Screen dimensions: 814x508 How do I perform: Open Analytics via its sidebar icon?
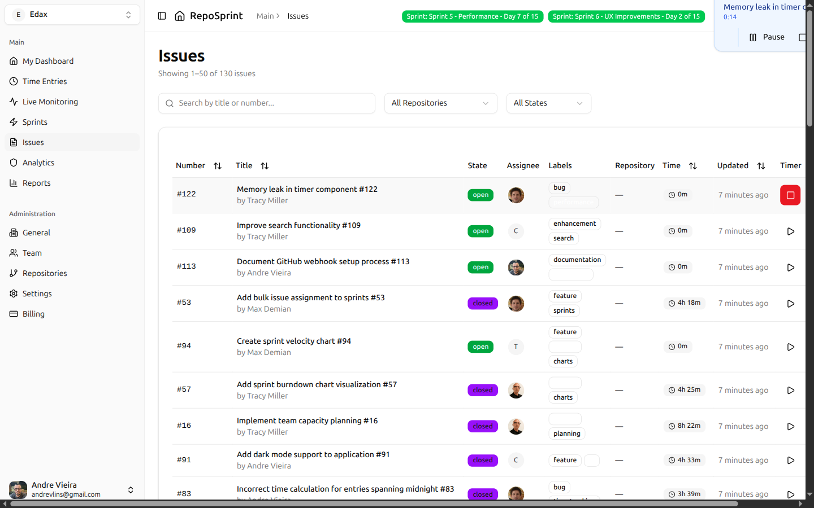coord(12,163)
